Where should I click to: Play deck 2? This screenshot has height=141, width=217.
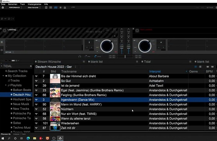pos(135,51)
